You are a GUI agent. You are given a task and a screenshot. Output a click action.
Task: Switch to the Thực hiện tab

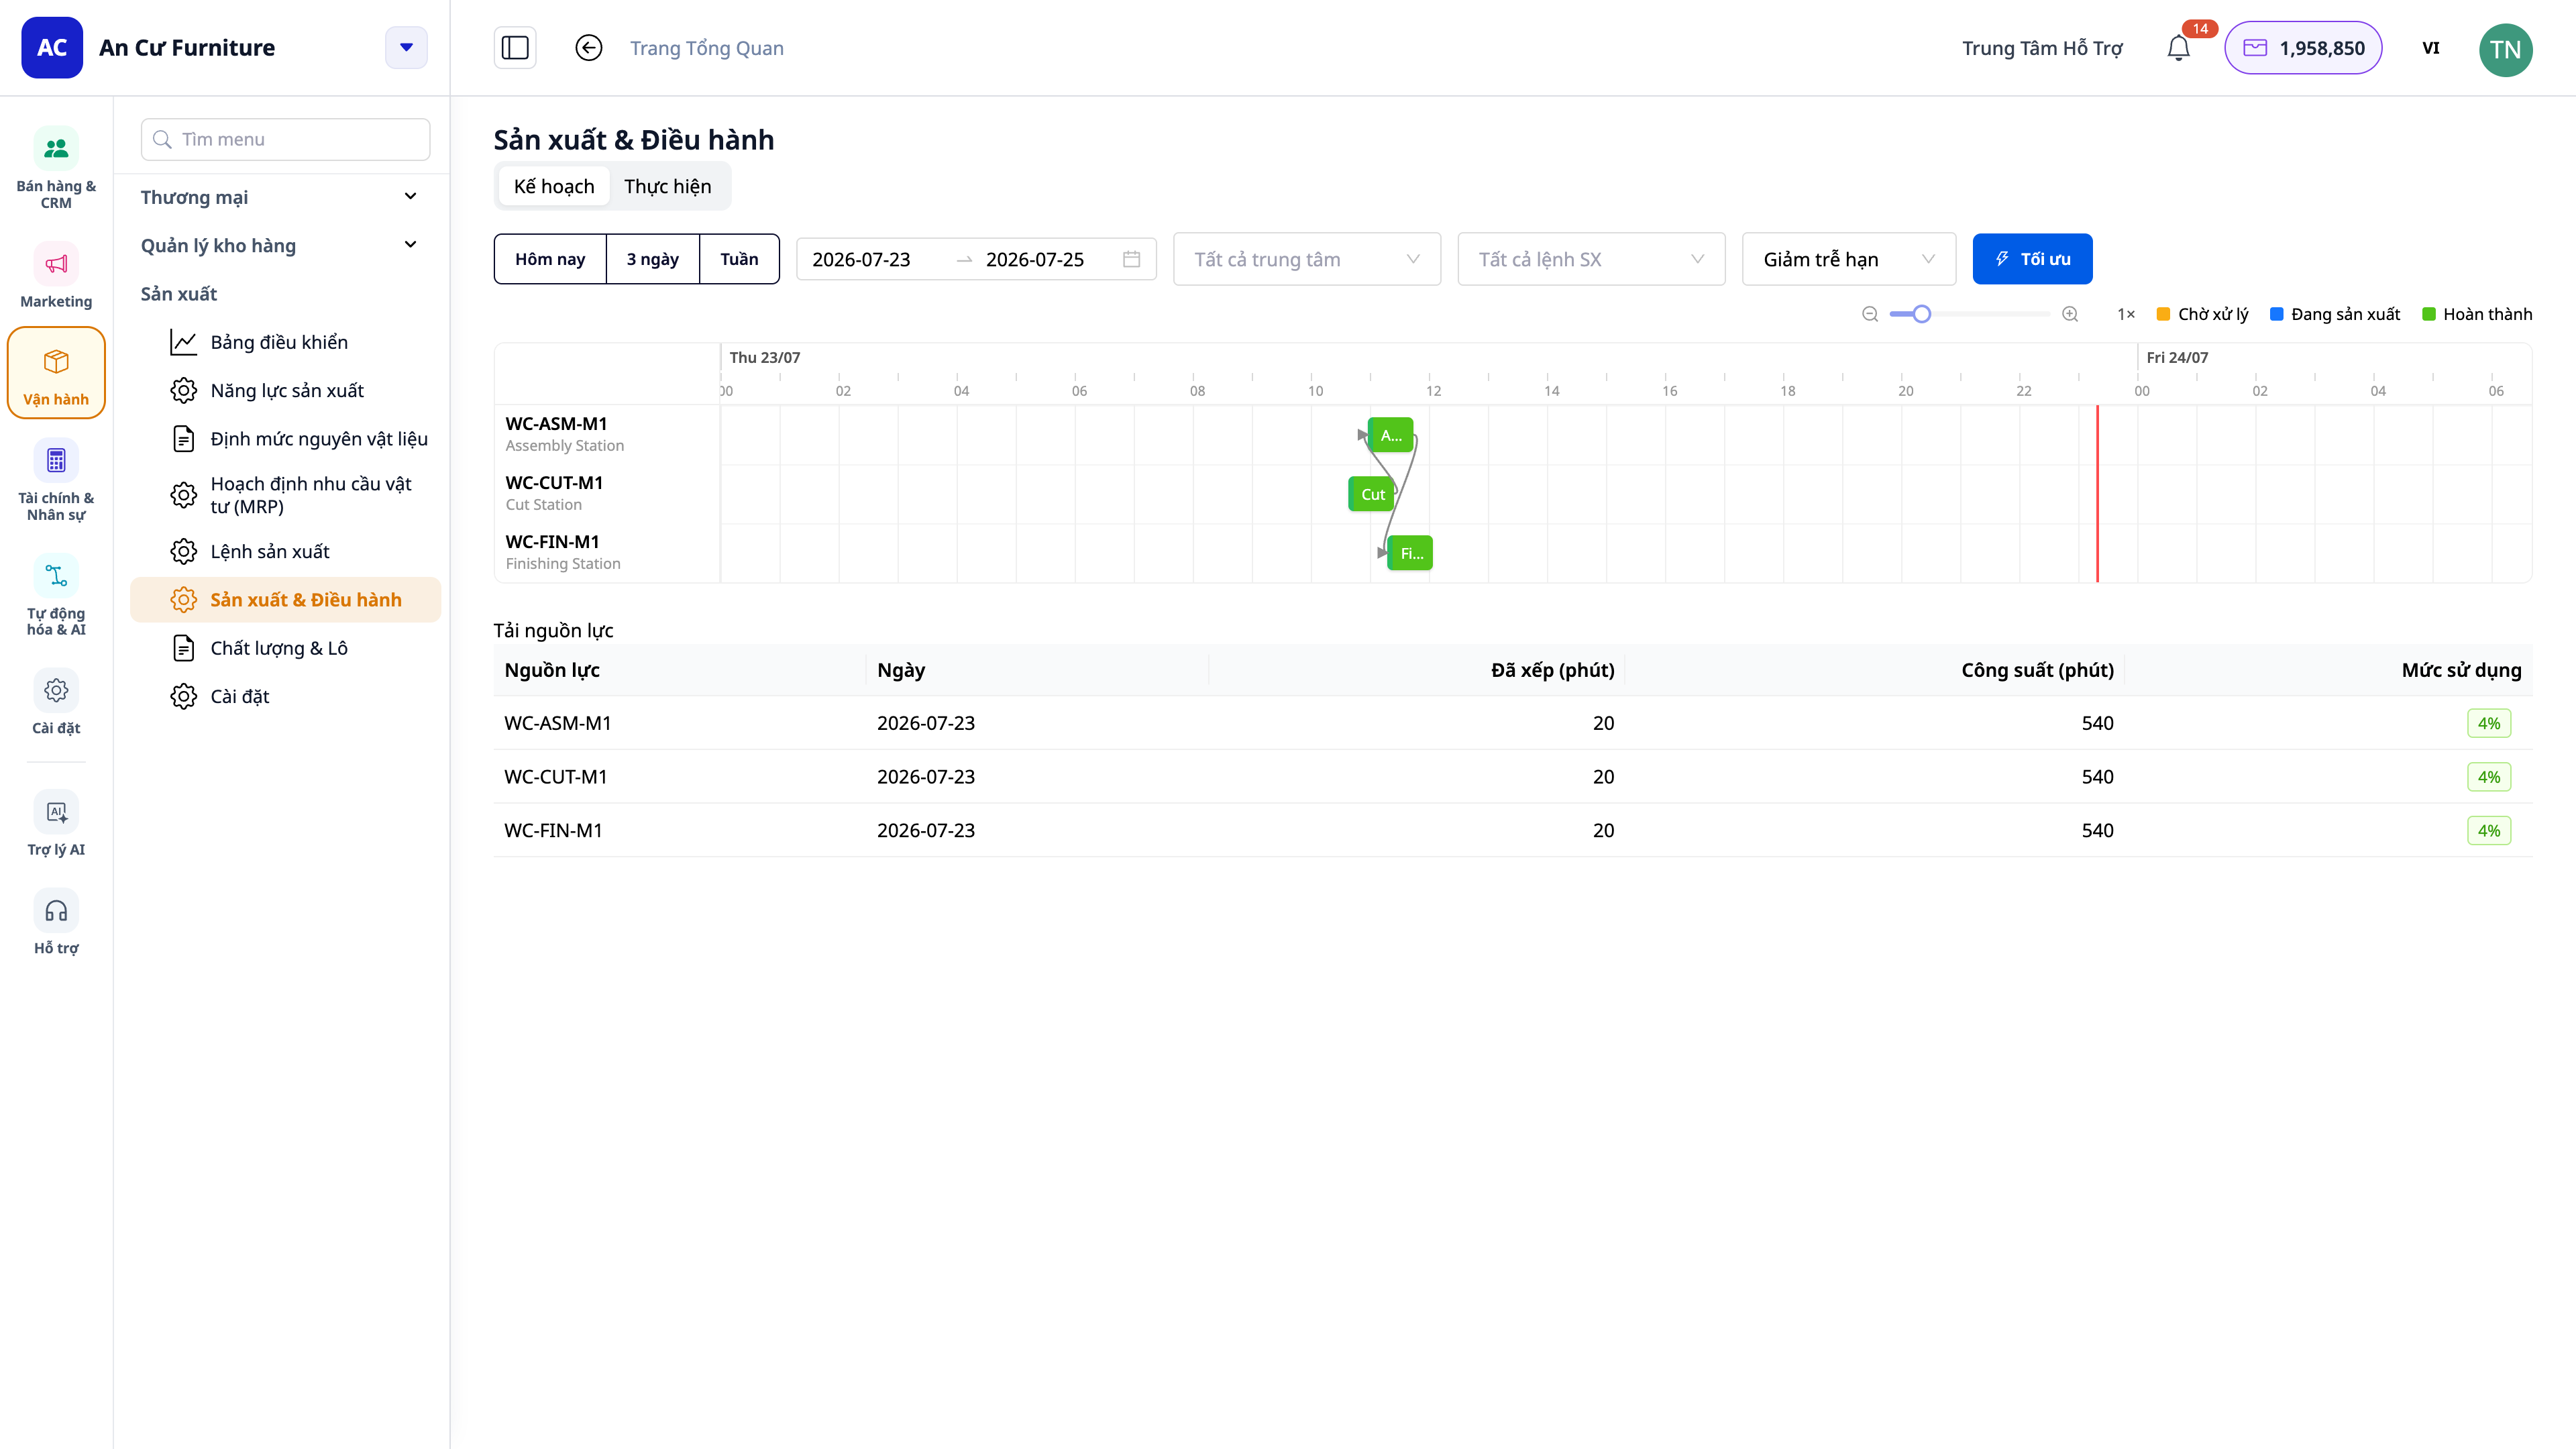(668, 186)
